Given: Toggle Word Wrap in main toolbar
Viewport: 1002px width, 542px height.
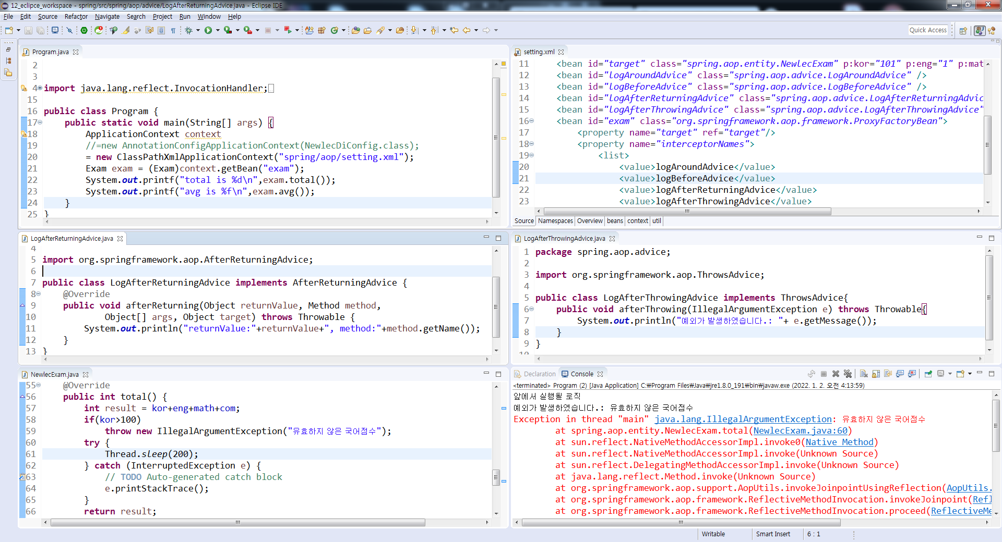Looking at the screenshot, I should [x=150, y=30].
